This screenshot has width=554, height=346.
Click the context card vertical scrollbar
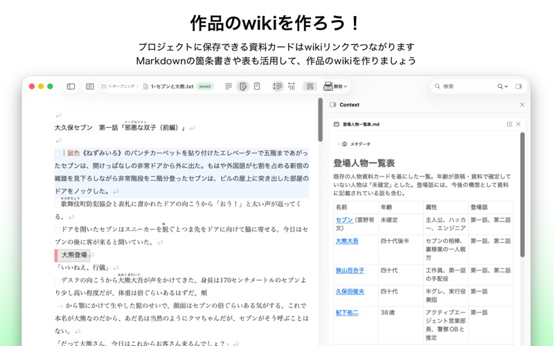click(x=522, y=194)
